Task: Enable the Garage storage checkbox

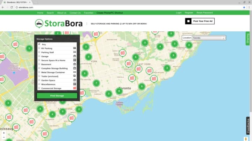Action: click(x=39, y=56)
